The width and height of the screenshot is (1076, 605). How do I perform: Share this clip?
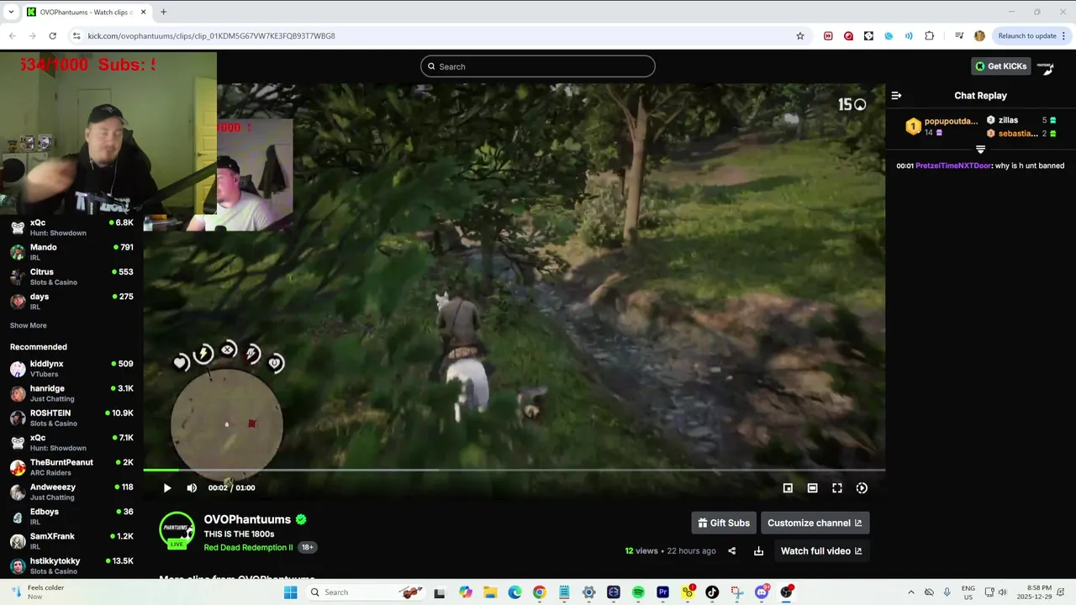(731, 551)
